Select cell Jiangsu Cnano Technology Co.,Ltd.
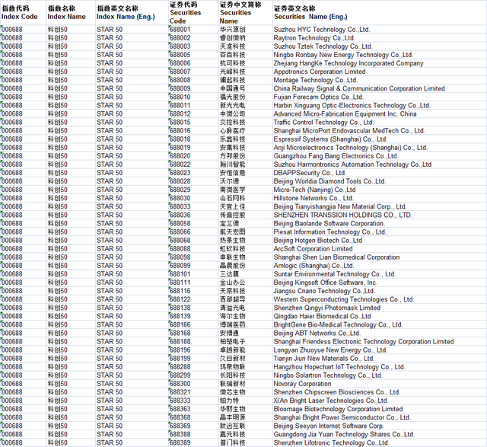Screen dimensions: 487x447 click(x=379, y=291)
